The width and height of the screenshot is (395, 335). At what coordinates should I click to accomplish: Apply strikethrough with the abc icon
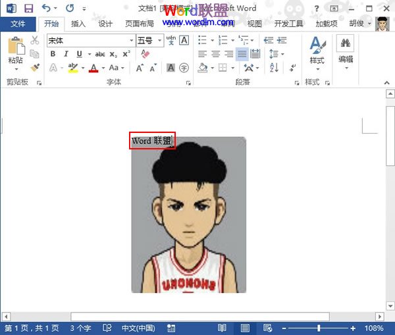tap(100, 54)
